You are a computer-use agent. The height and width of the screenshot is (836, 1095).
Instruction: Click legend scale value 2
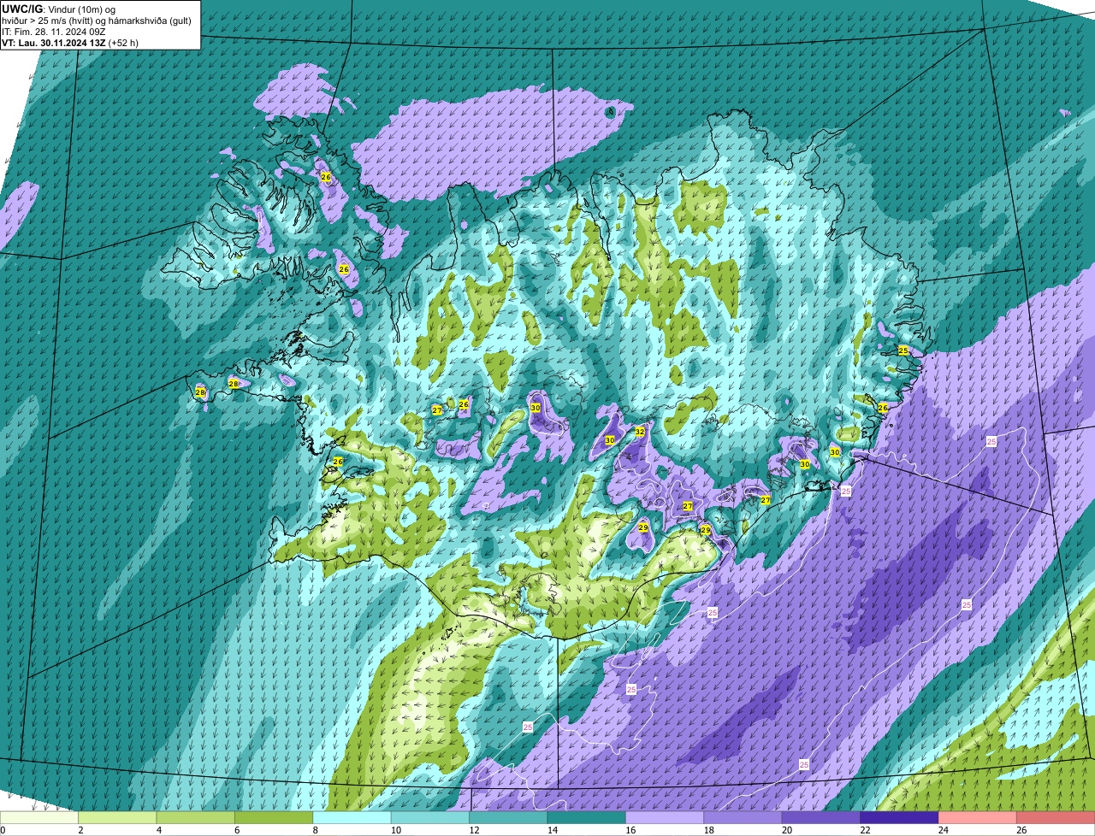tap(80, 830)
